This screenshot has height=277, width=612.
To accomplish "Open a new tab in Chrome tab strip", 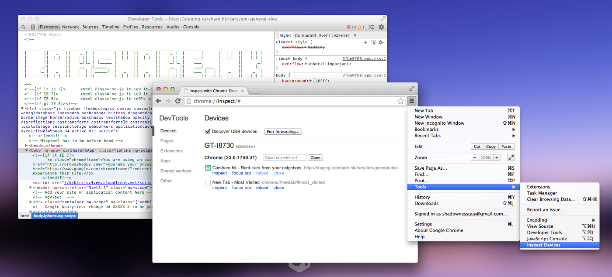I will point(254,91).
